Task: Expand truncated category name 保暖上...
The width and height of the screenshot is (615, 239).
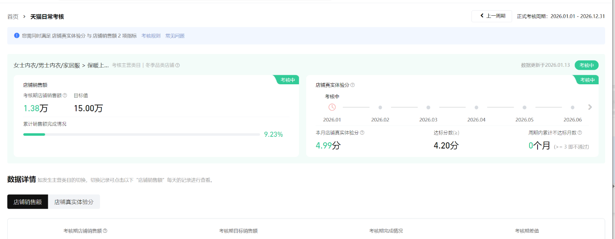Action: 98,65
